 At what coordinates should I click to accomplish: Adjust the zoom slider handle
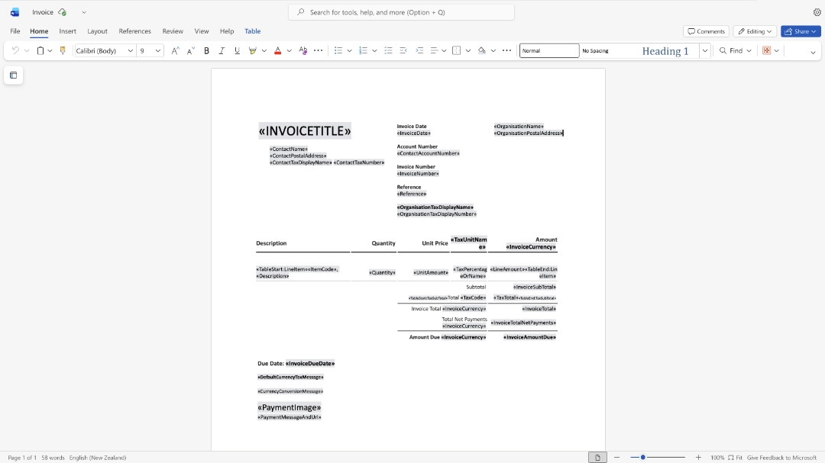coord(642,457)
